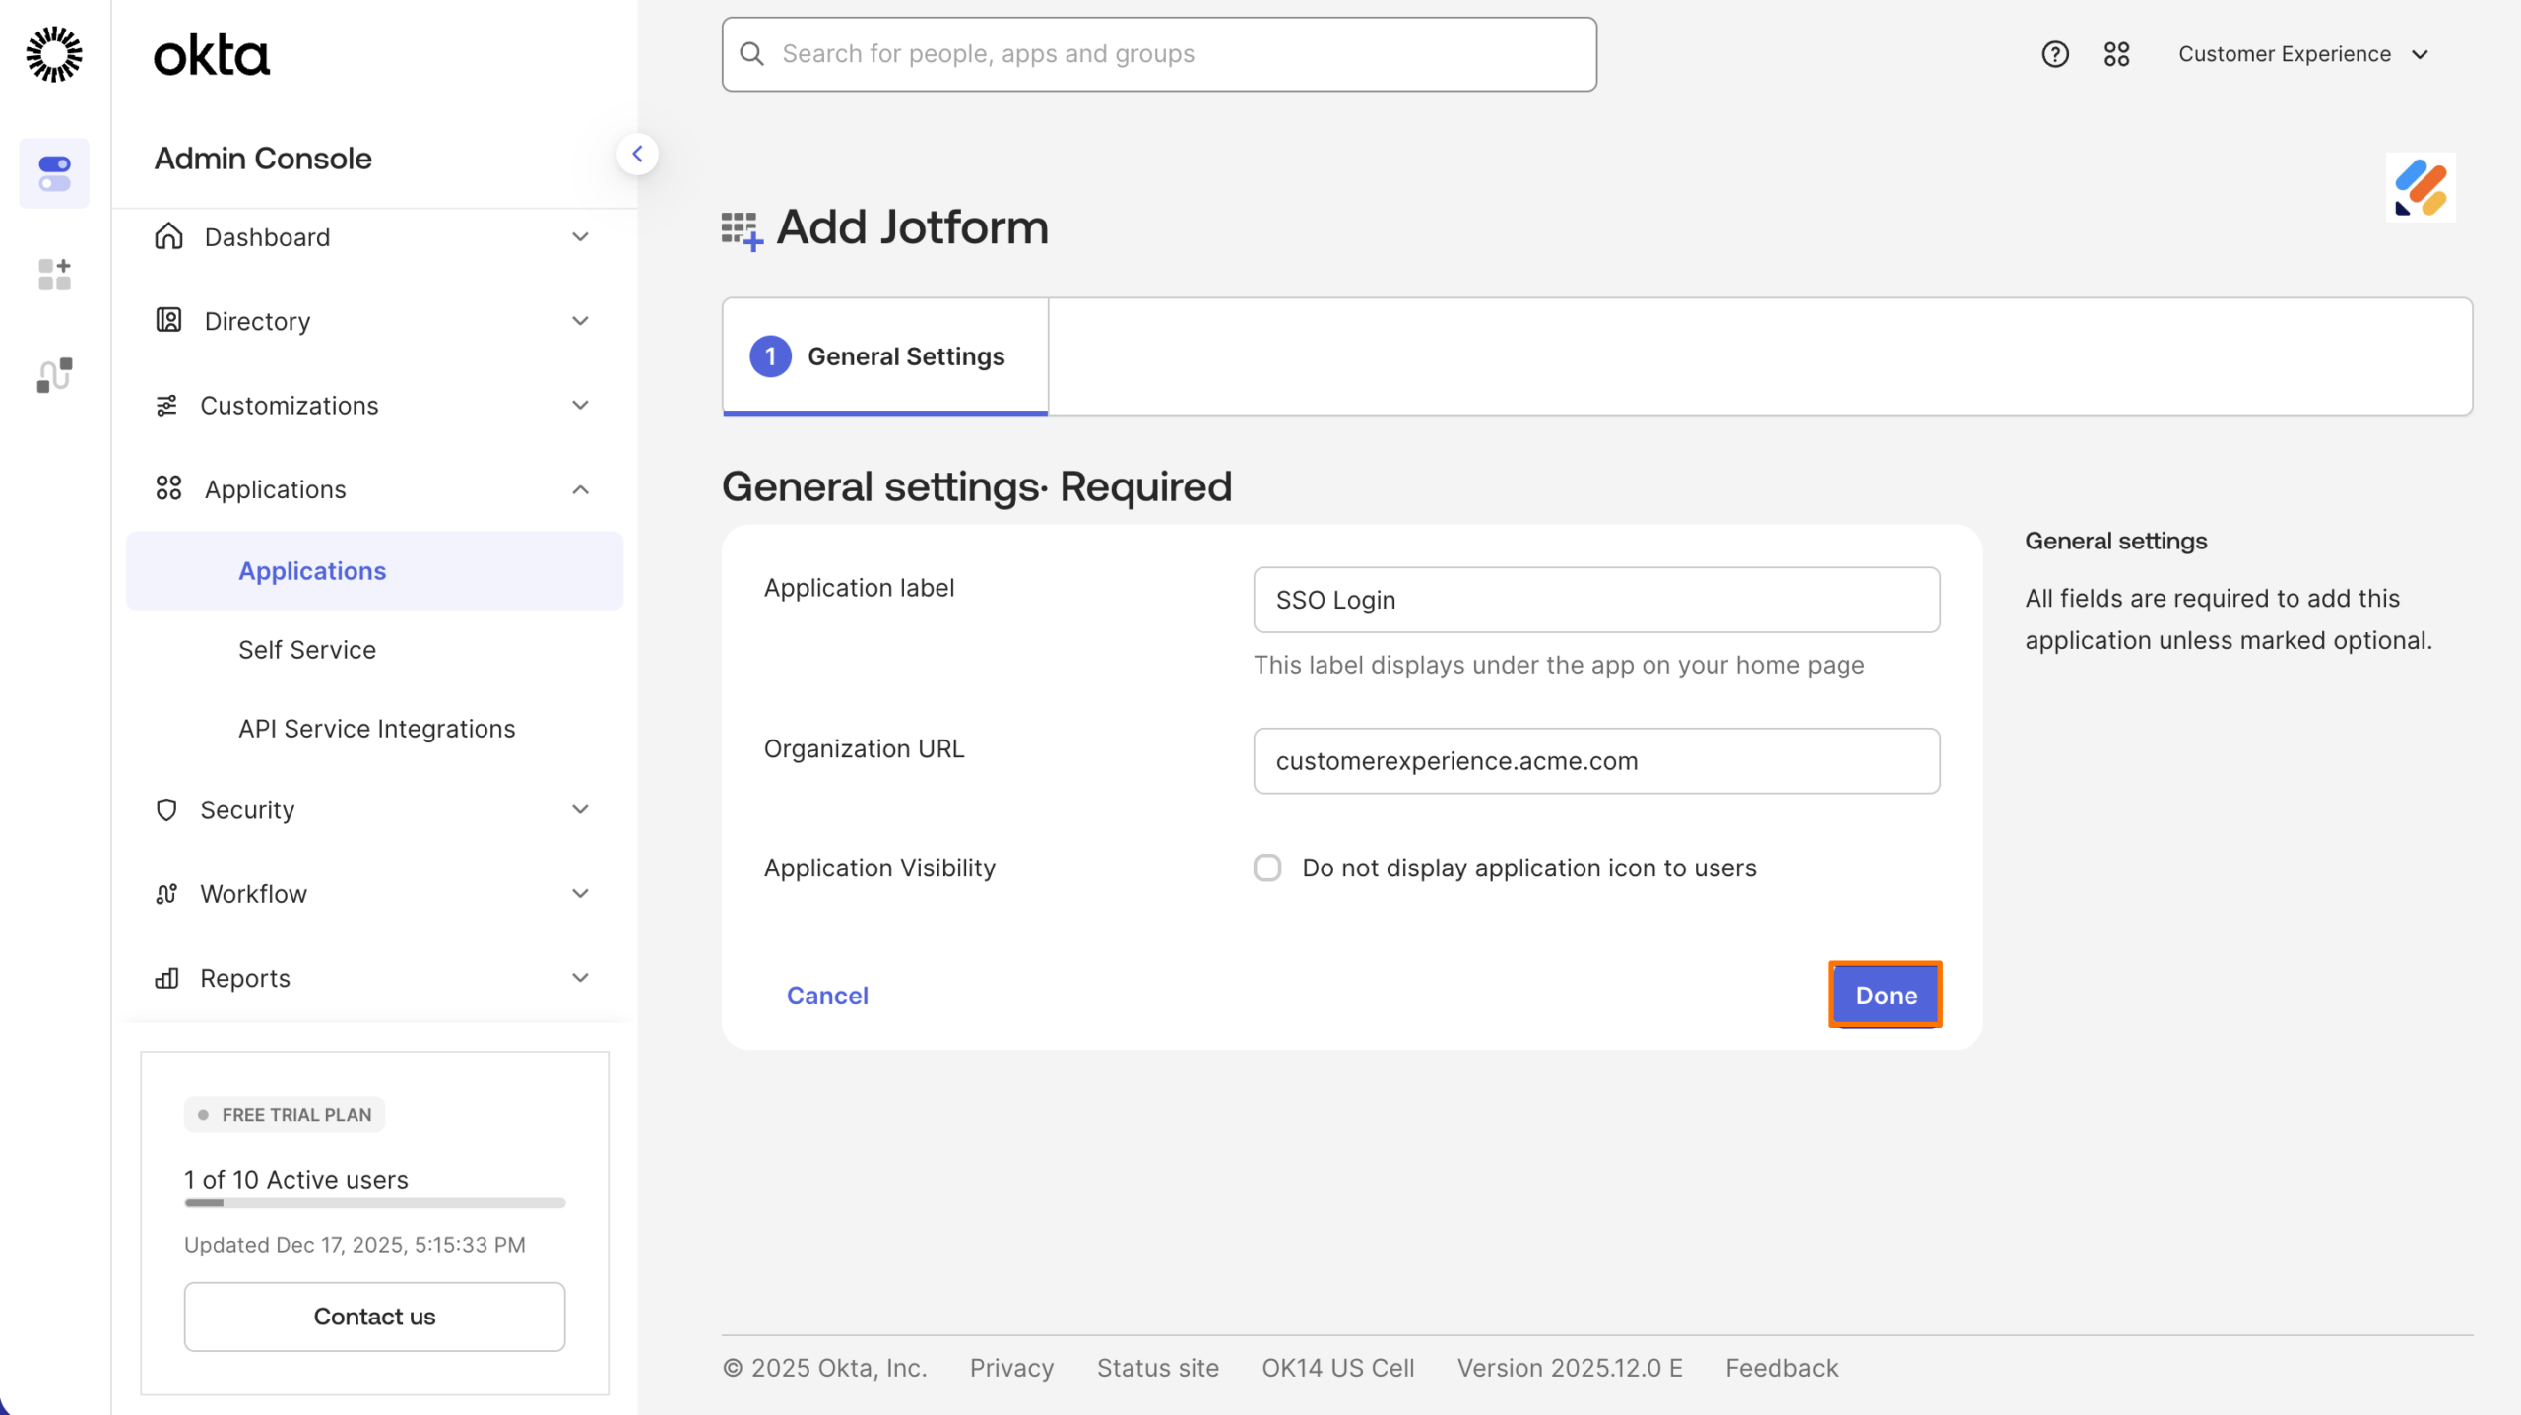The height and width of the screenshot is (1415, 2521).
Task: Enable Do not display application icon to users
Action: click(x=1267, y=868)
